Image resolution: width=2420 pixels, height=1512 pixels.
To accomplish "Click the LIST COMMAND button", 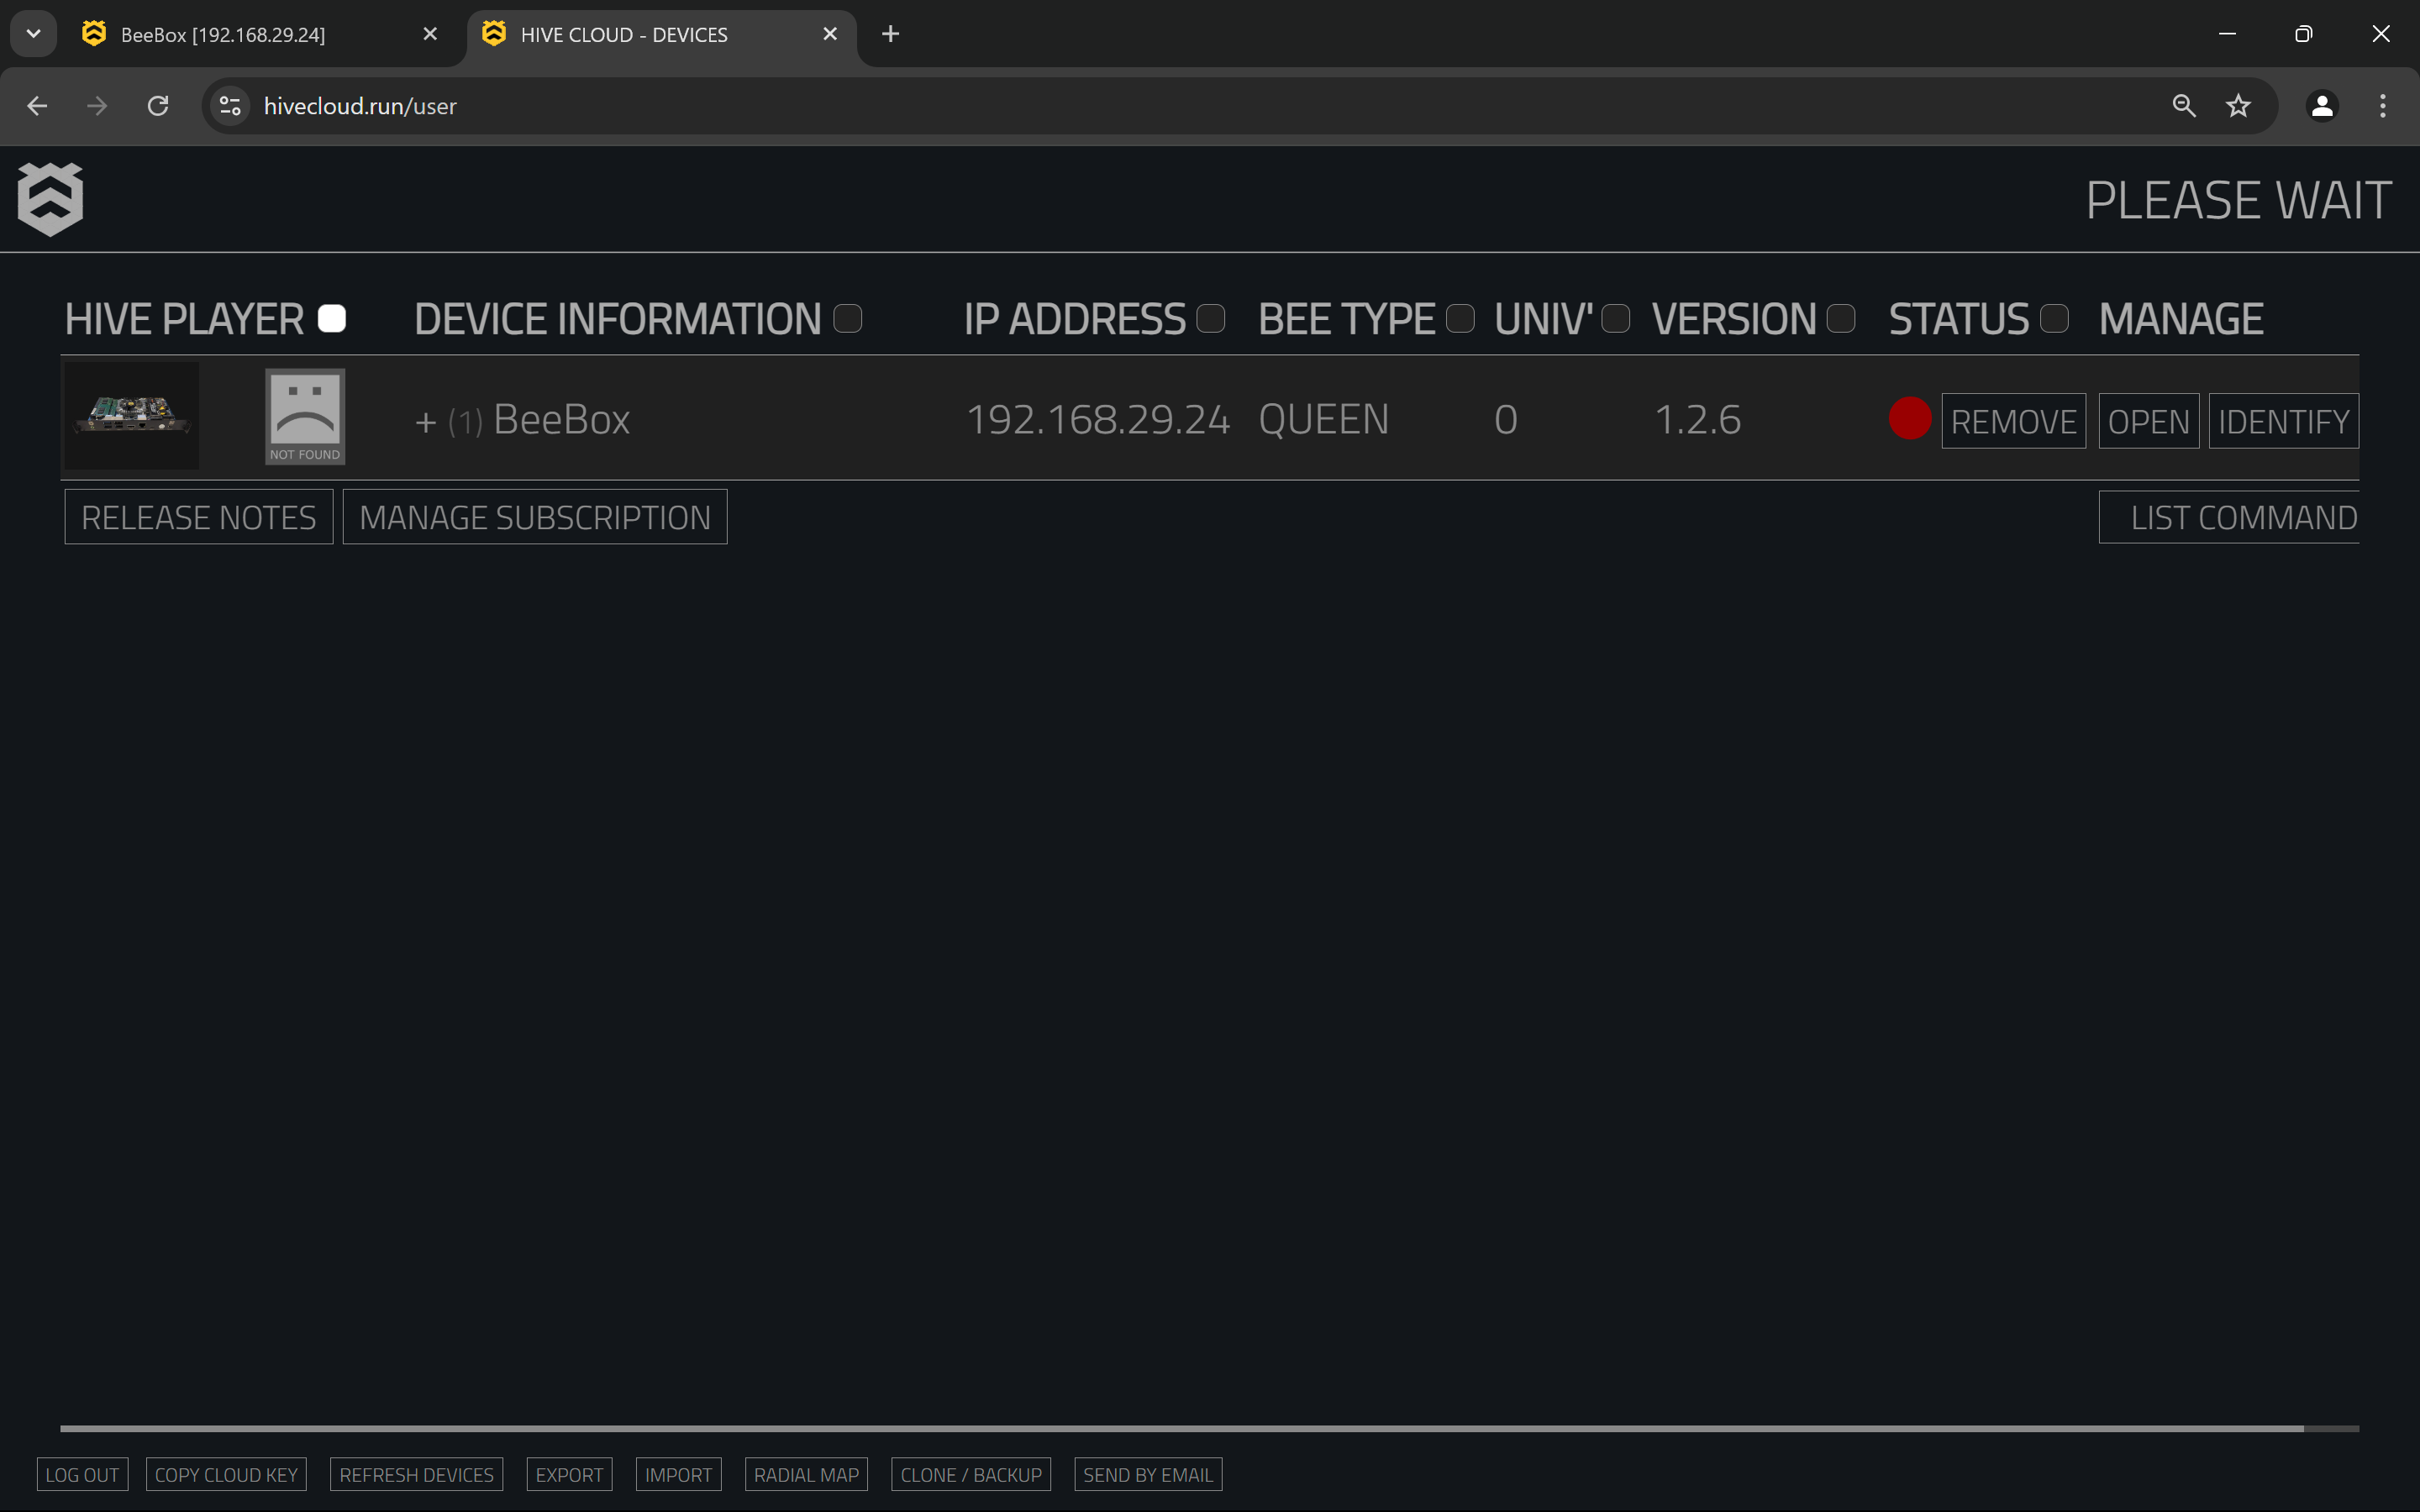I will (x=2229, y=517).
